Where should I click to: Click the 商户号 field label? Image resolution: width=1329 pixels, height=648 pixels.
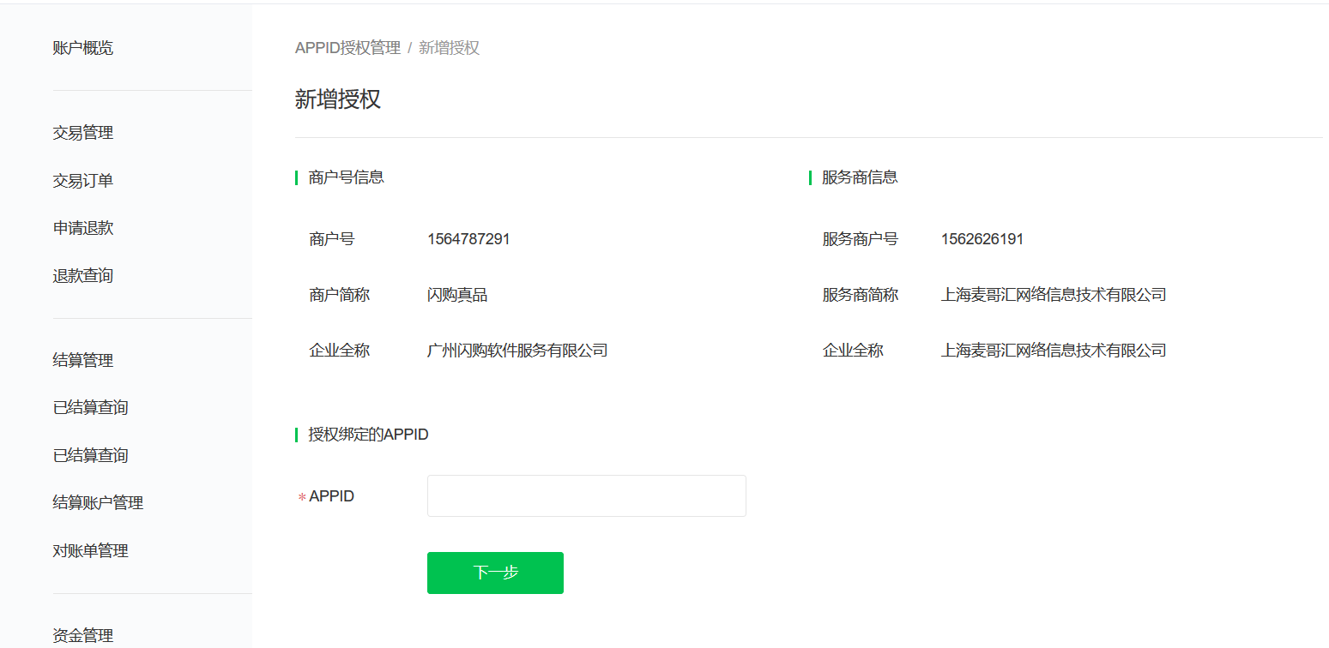point(332,239)
